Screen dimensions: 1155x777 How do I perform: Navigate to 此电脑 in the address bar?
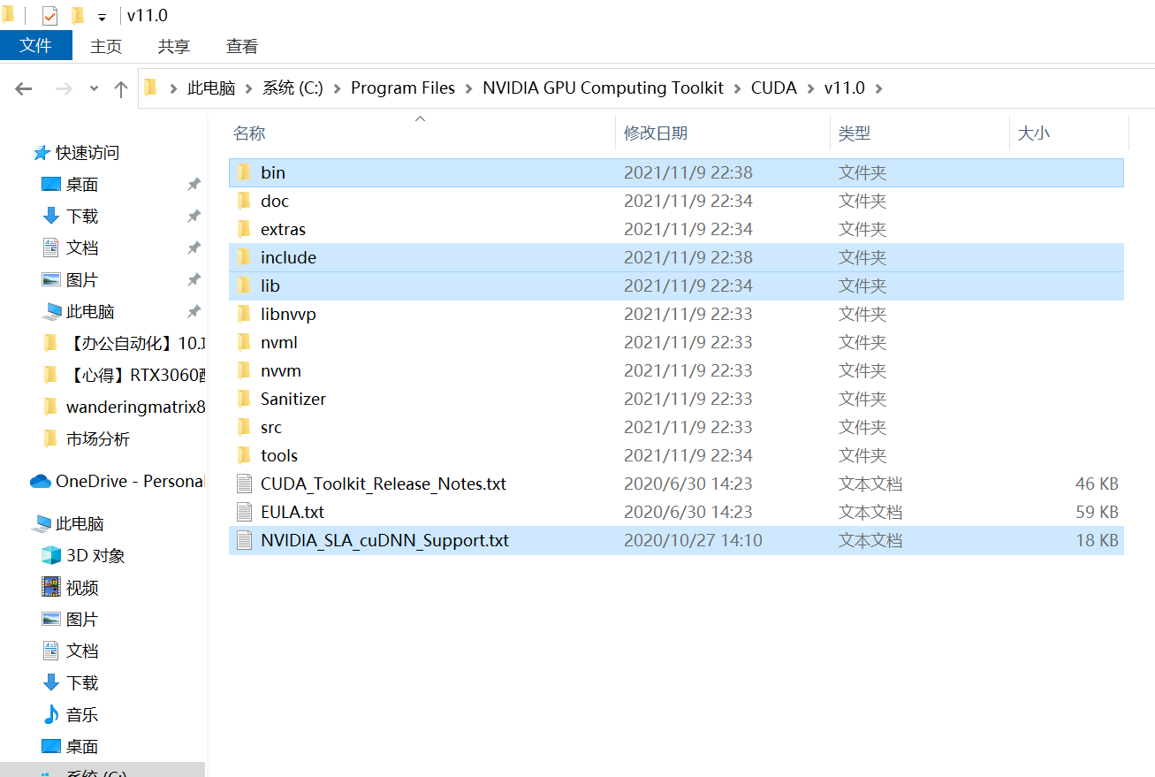pos(211,88)
